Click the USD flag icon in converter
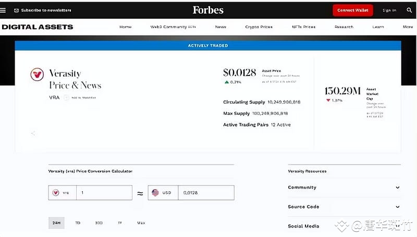417x237 pixels. pos(155,193)
